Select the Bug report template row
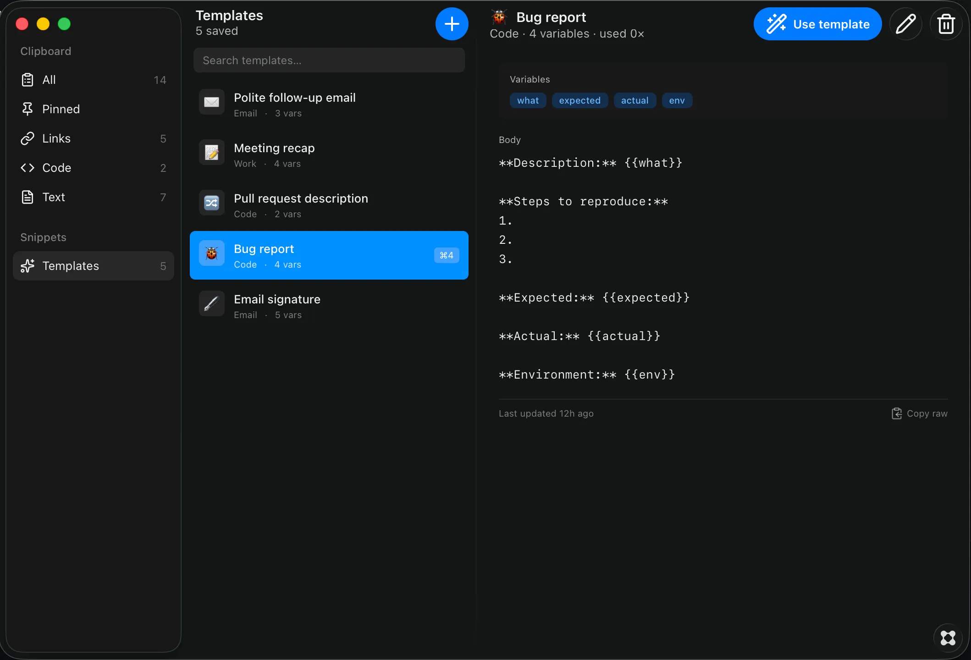The height and width of the screenshot is (660, 971). 329,255
